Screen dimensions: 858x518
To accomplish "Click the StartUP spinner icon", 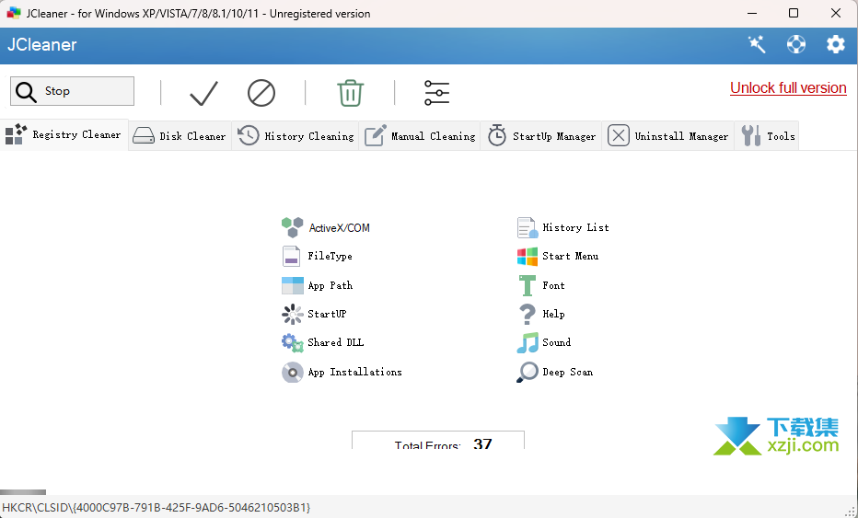I will (x=292, y=314).
